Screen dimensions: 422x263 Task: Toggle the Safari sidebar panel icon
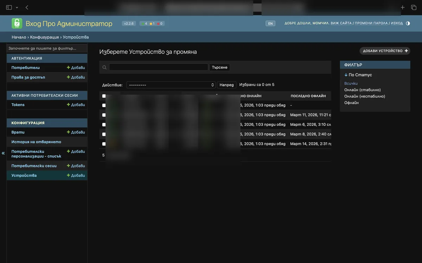pos(9,7)
